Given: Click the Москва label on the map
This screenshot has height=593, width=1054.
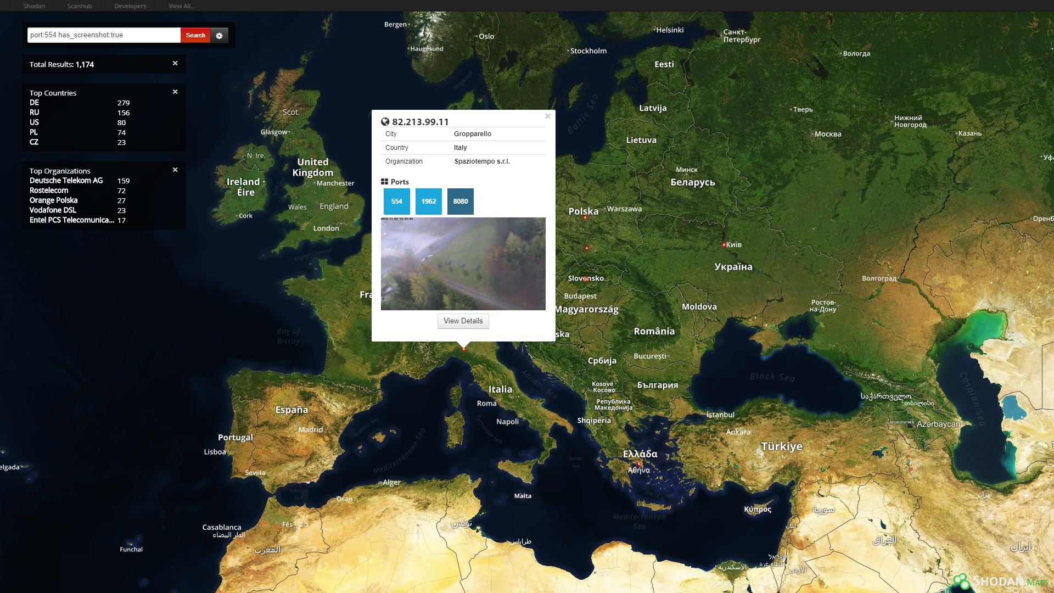Looking at the screenshot, I should (828, 134).
